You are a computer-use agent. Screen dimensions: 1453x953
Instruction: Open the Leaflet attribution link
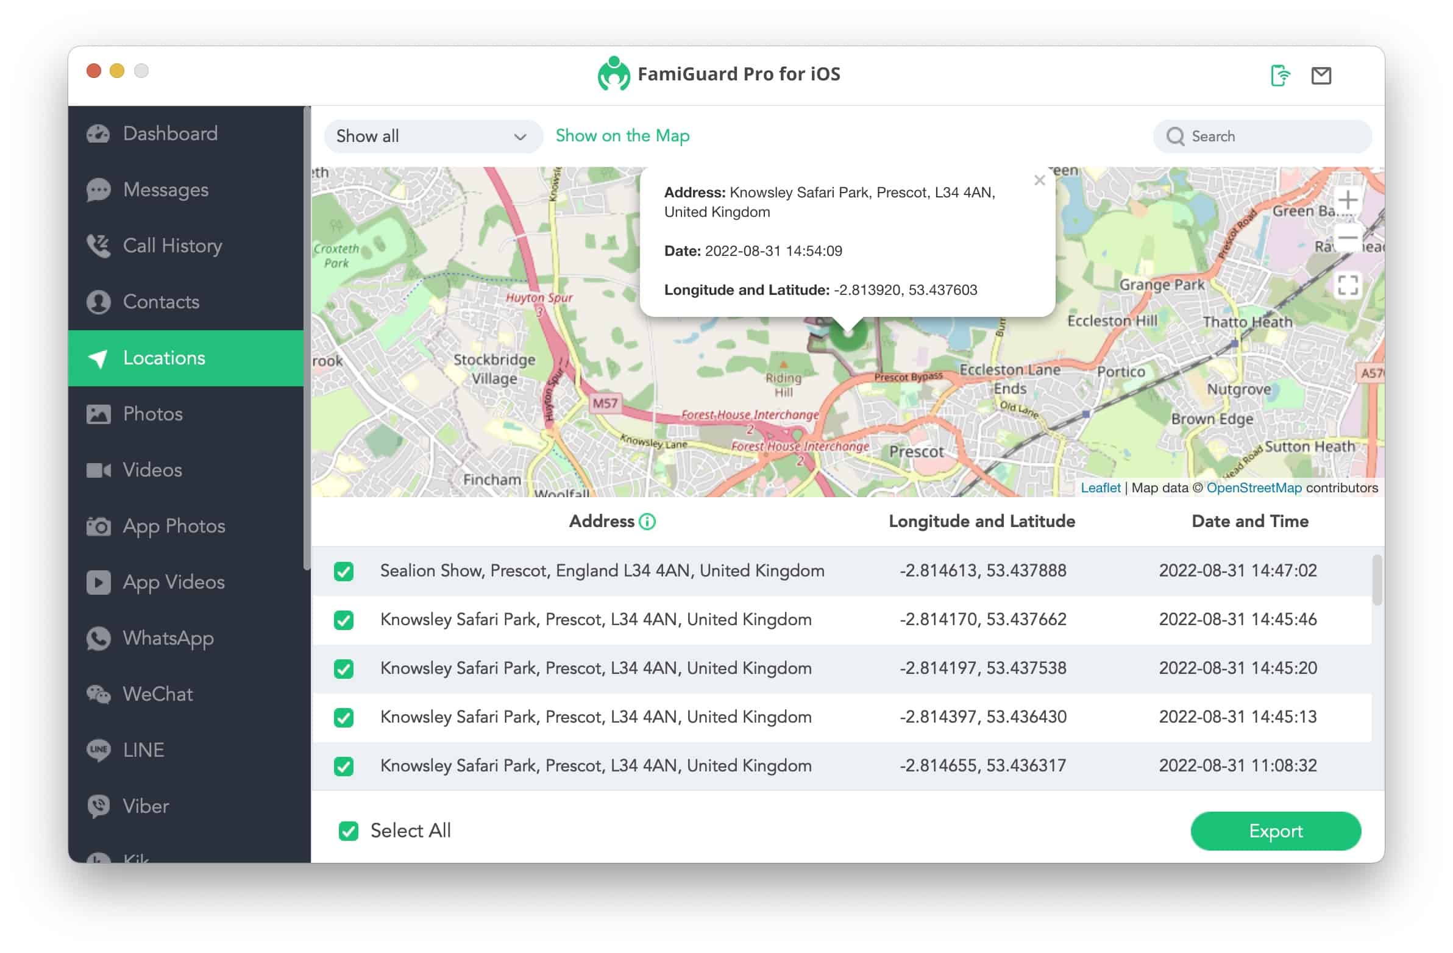tap(1100, 488)
